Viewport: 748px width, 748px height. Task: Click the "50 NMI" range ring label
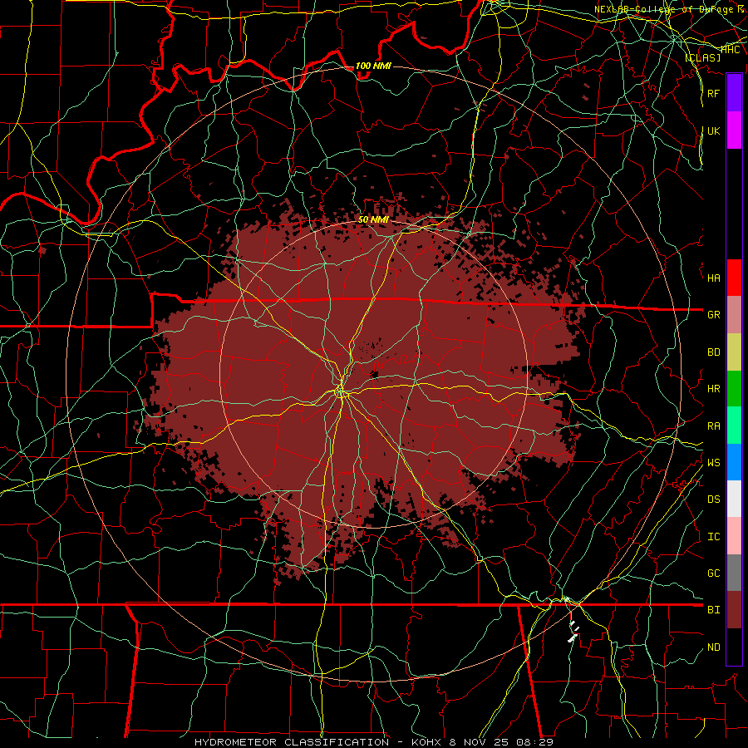[373, 219]
